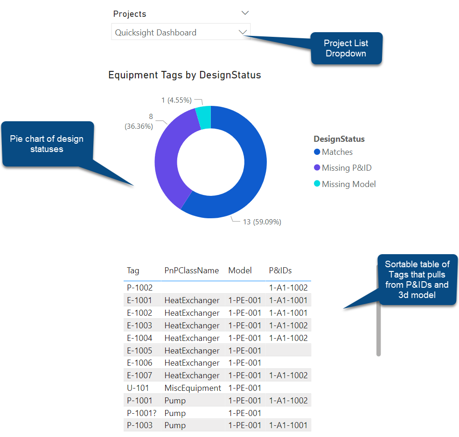Collapse the Projects slicer header chevron
This screenshot has width=459, height=437.
[245, 13]
